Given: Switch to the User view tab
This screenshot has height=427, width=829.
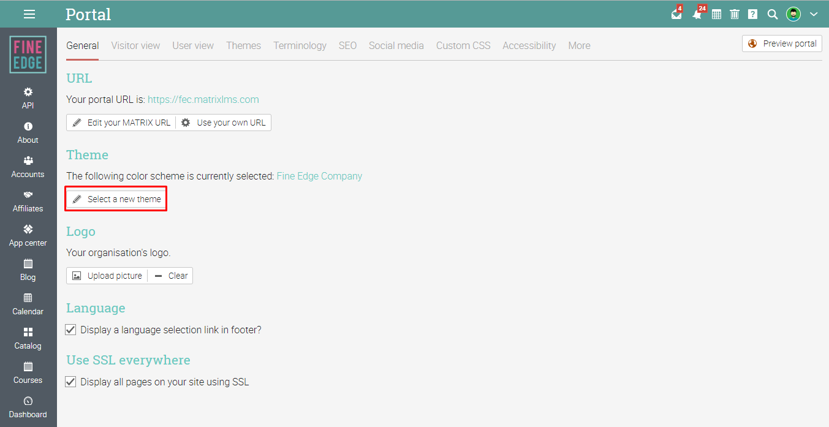Looking at the screenshot, I should point(193,45).
